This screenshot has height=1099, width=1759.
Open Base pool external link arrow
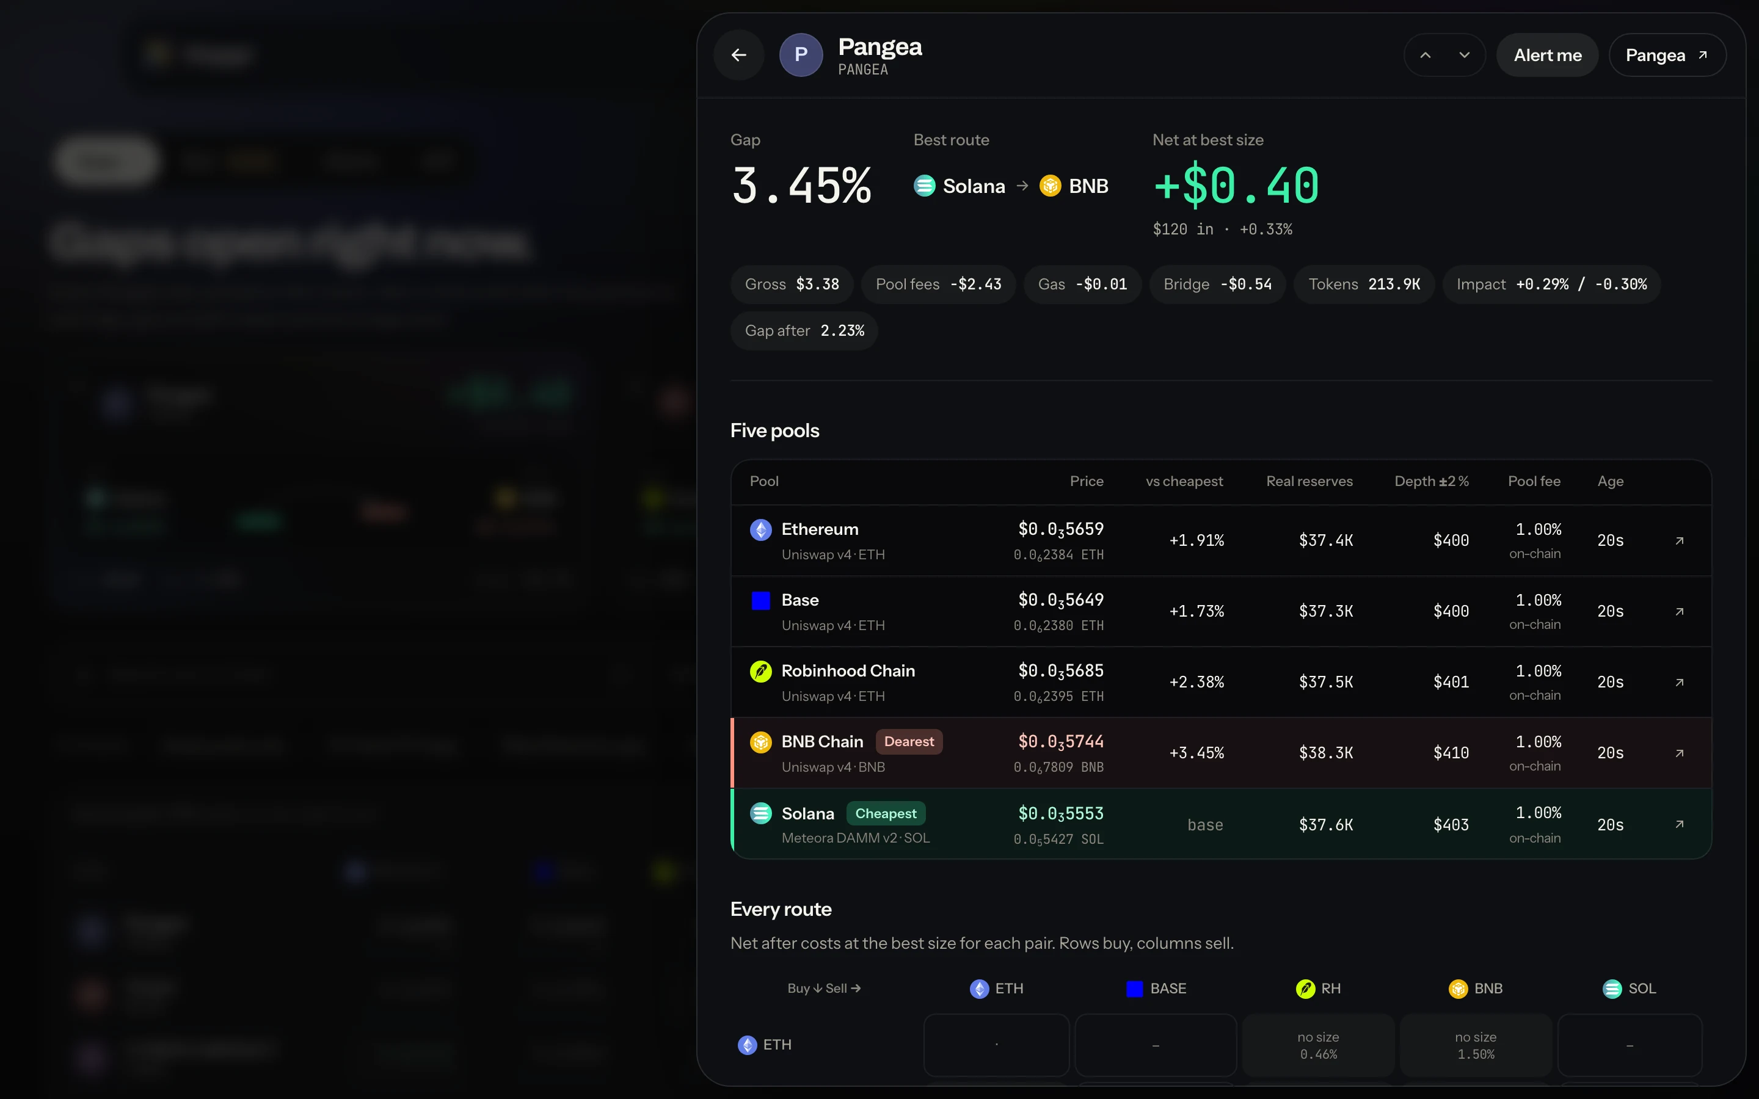[x=1679, y=611]
